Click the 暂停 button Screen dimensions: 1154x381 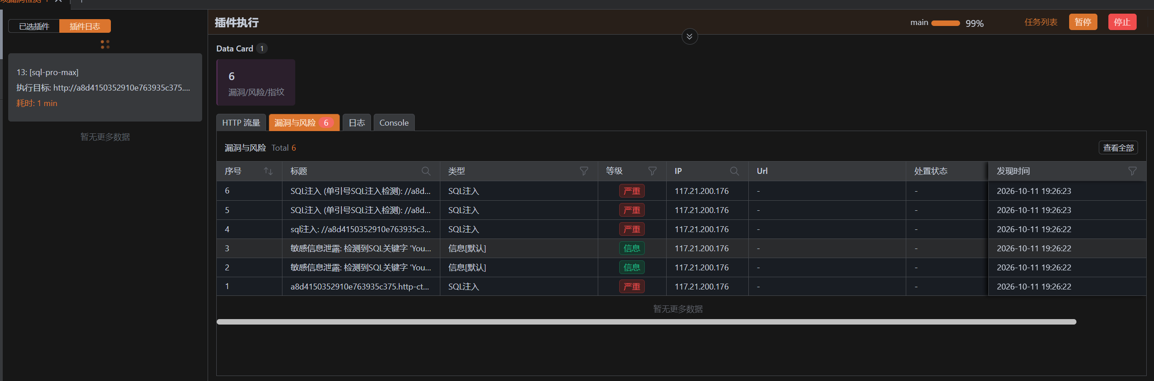(1083, 22)
